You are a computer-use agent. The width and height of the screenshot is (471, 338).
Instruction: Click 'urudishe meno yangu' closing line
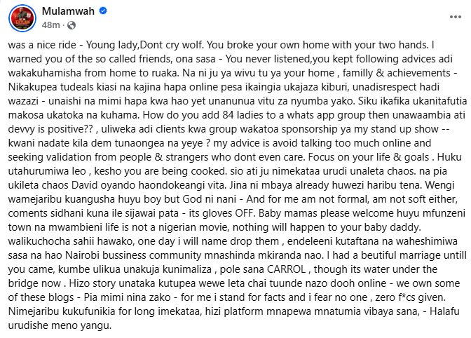(x=60, y=325)
